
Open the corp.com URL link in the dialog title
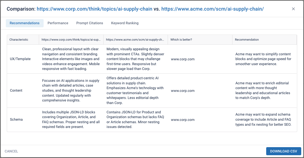(x=94, y=9)
